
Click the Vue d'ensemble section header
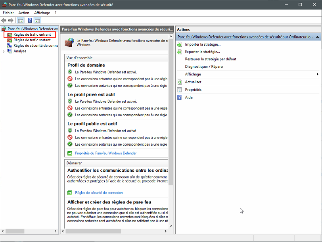click(x=116, y=58)
